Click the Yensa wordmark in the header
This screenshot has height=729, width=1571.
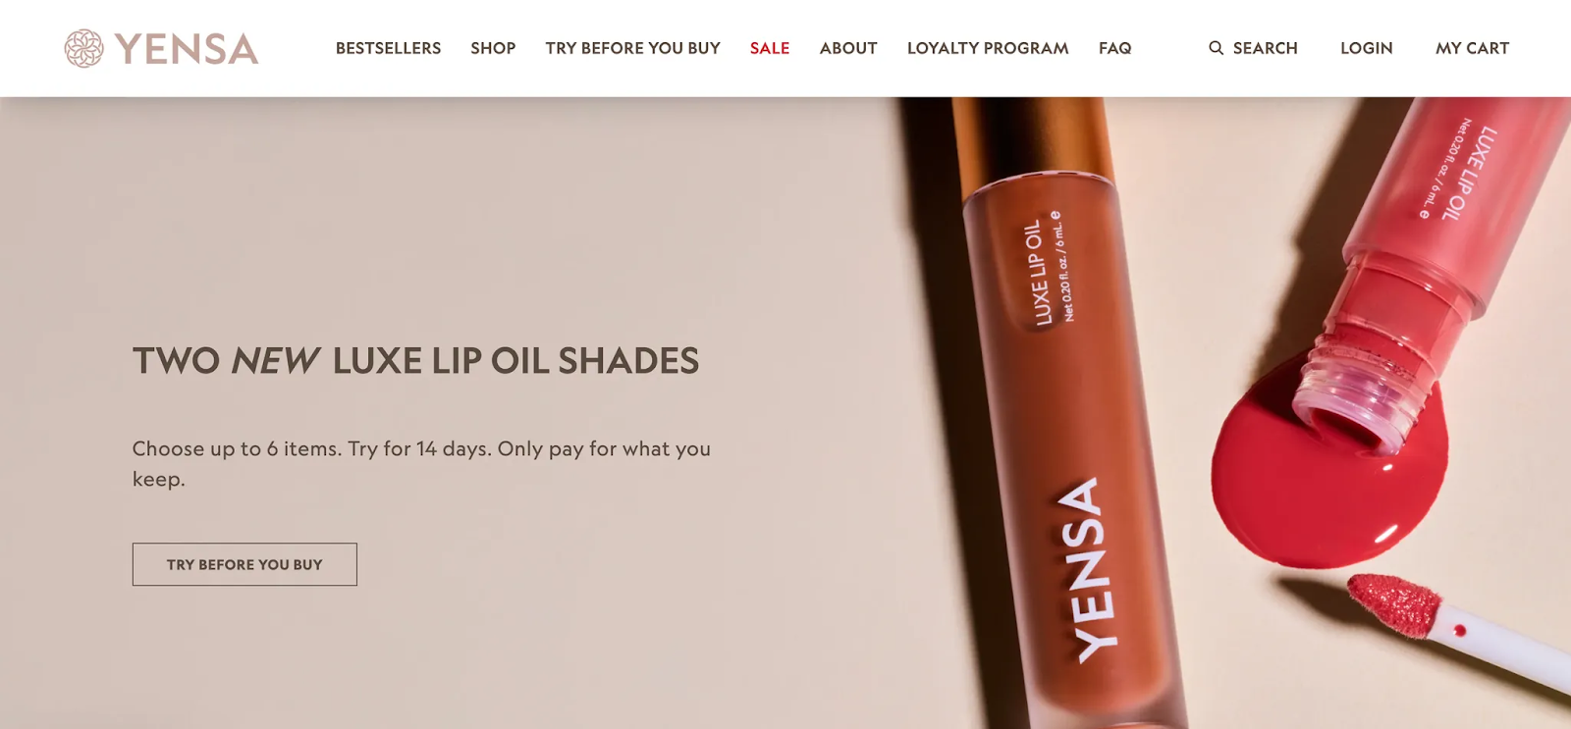click(187, 49)
